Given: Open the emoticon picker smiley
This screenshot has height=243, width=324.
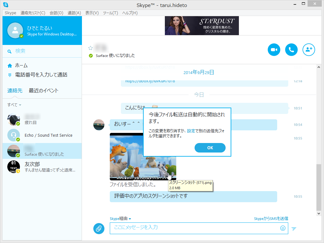Looking at the screenshot, I should click(x=283, y=228).
